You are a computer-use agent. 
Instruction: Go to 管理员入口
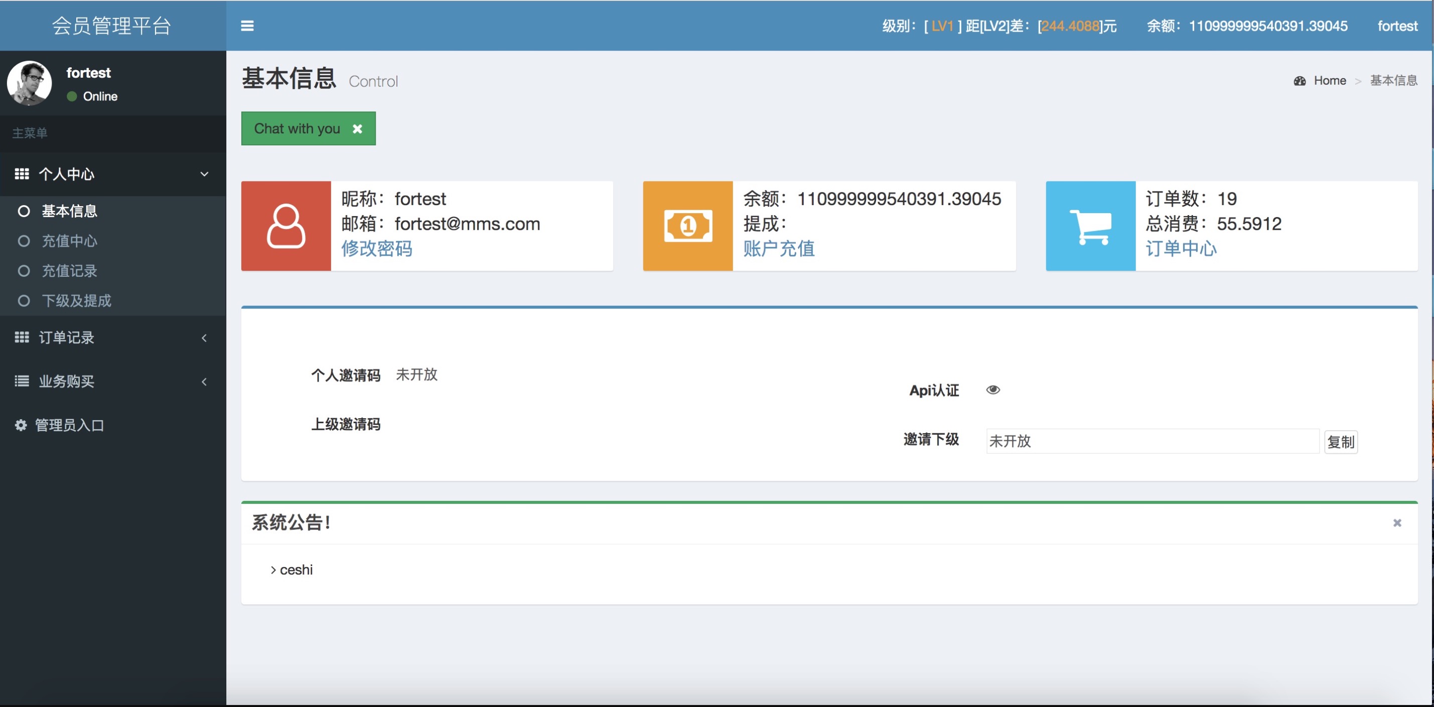pyautogui.click(x=113, y=426)
